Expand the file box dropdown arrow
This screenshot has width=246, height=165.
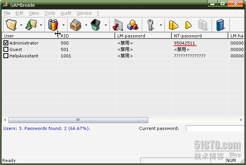tap(86, 25)
